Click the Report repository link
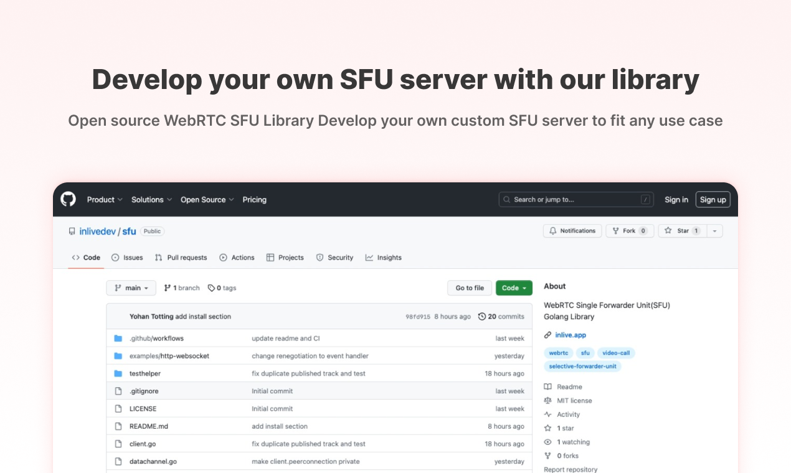This screenshot has height=473, width=791. (x=571, y=470)
